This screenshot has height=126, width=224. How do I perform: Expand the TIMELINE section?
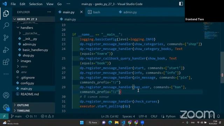coord(23,111)
